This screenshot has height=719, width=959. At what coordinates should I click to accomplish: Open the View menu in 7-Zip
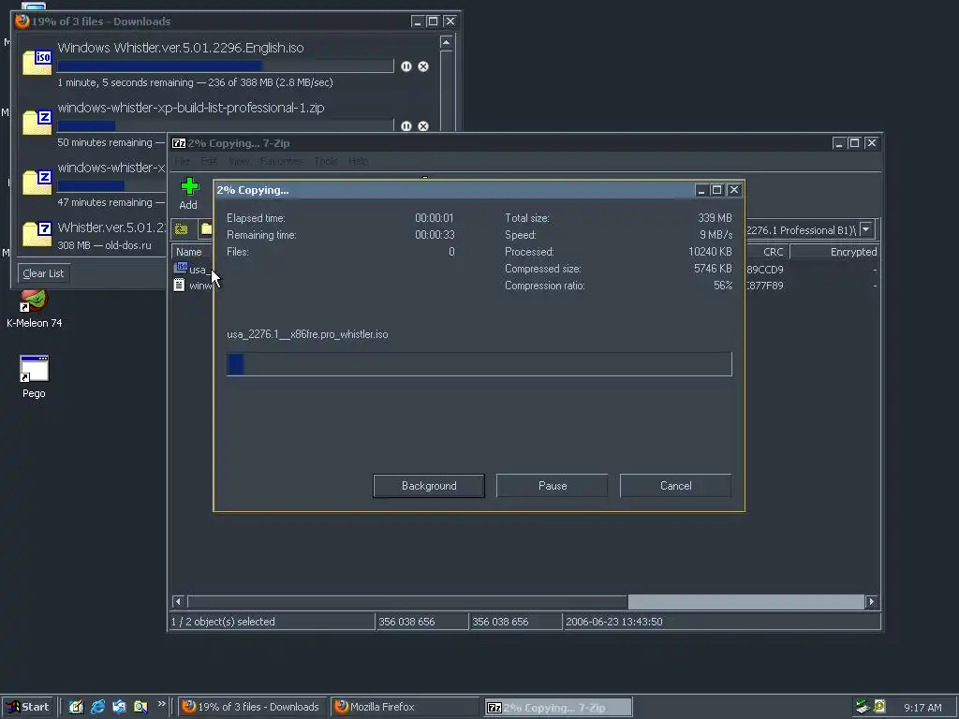239,161
